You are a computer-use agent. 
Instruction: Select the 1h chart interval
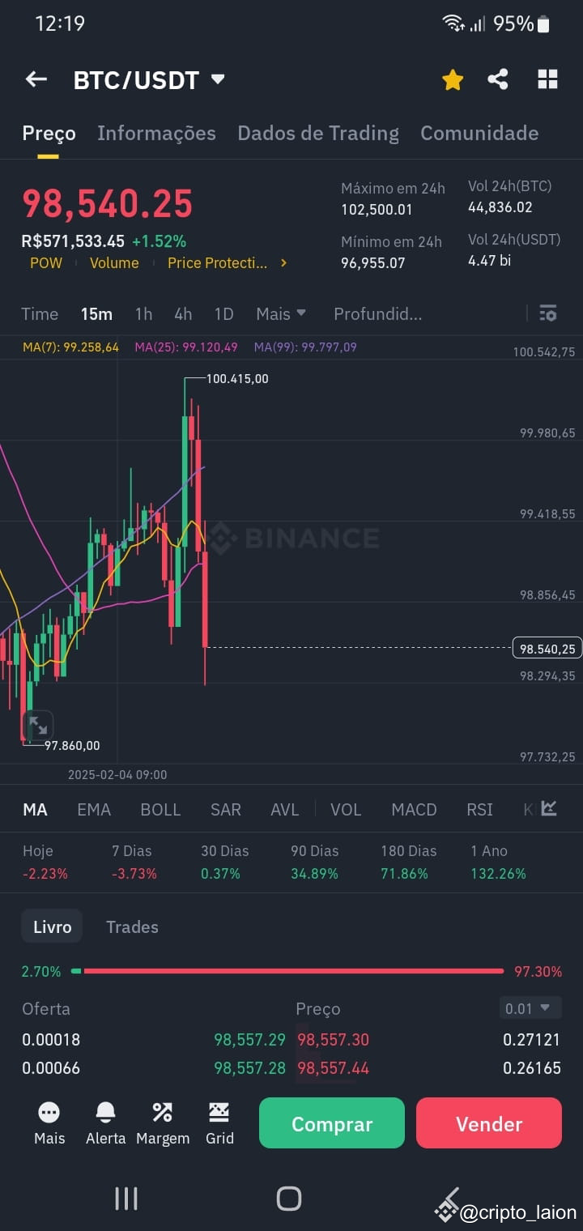[x=143, y=313]
